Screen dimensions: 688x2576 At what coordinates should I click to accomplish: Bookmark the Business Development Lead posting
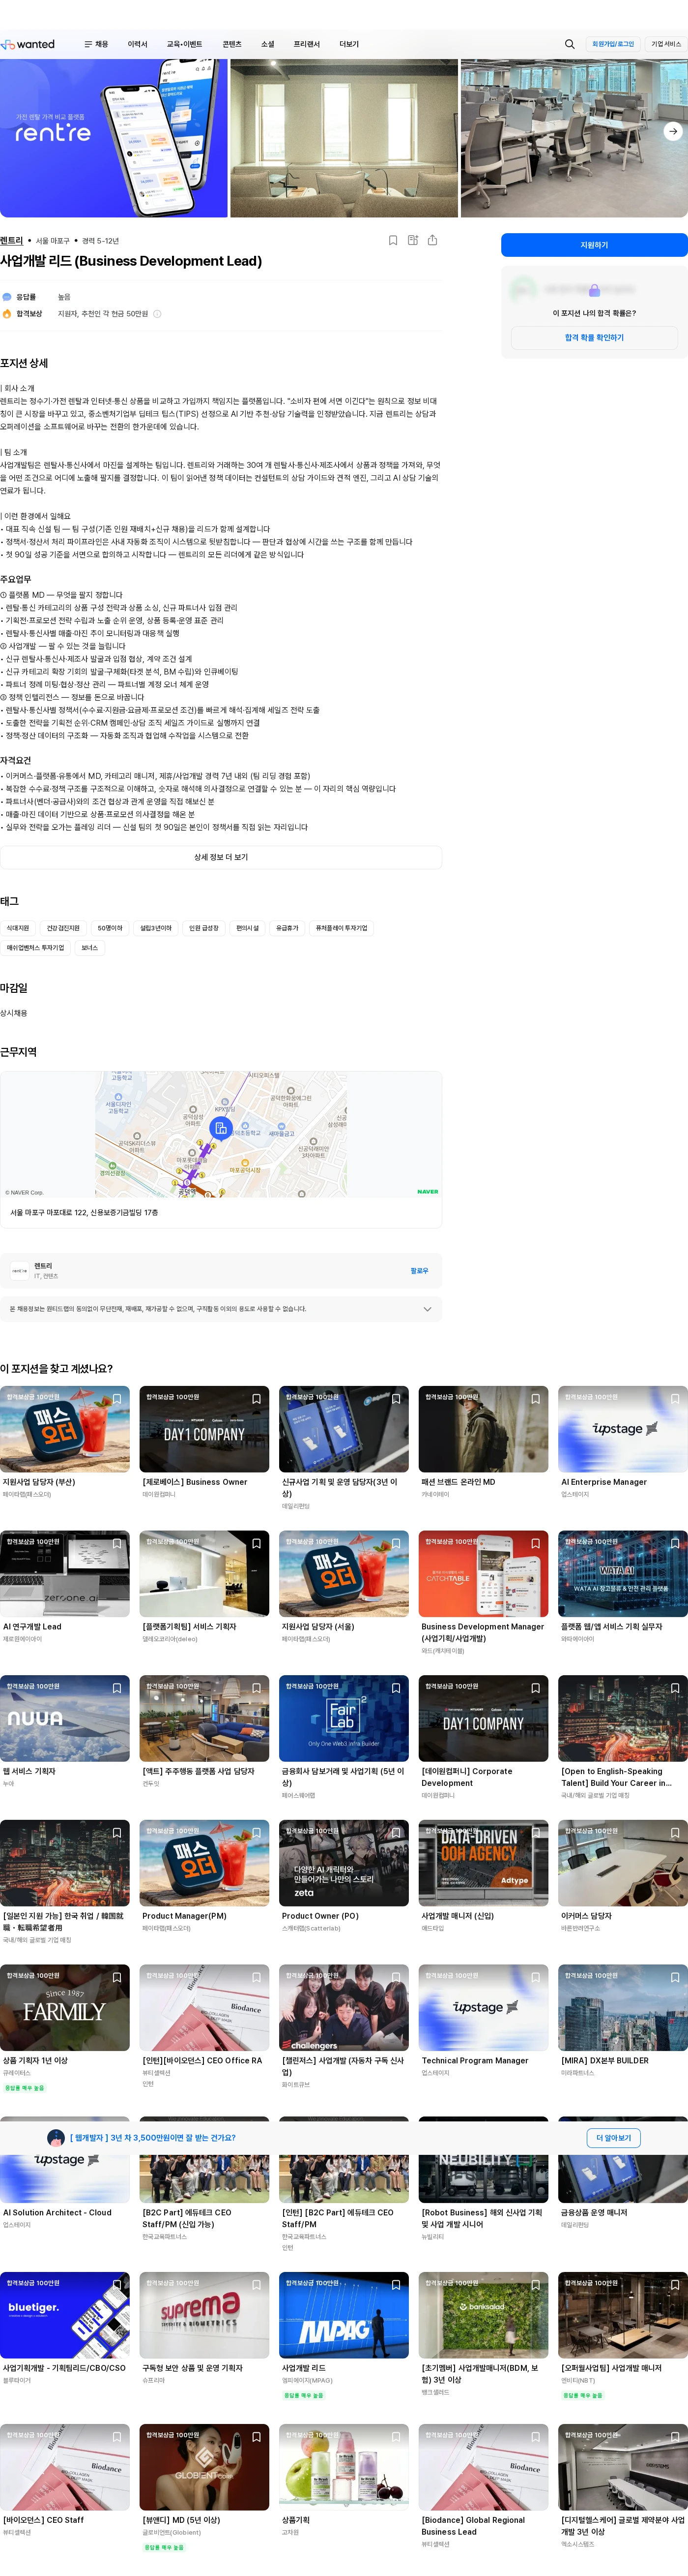(394, 240)
